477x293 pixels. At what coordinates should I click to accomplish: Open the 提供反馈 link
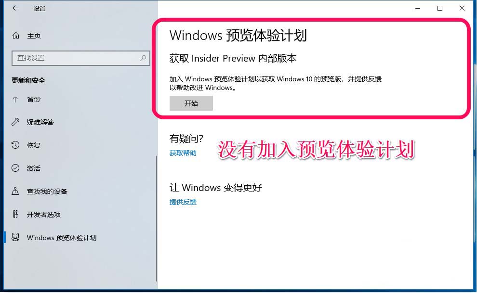(183, 202)
